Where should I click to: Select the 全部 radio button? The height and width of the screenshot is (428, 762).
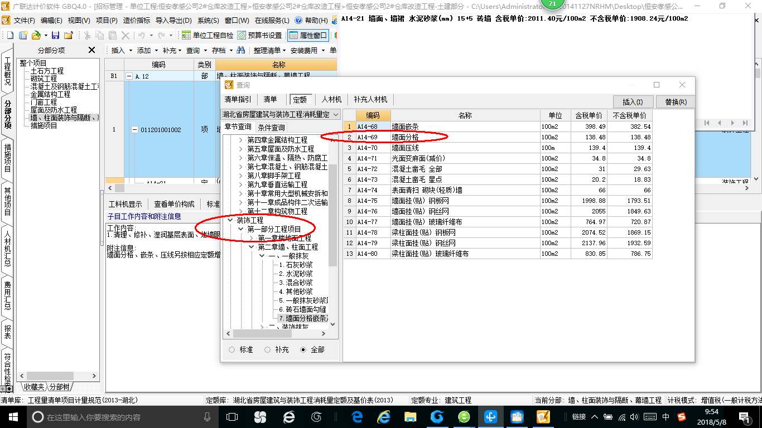point(303,349)
